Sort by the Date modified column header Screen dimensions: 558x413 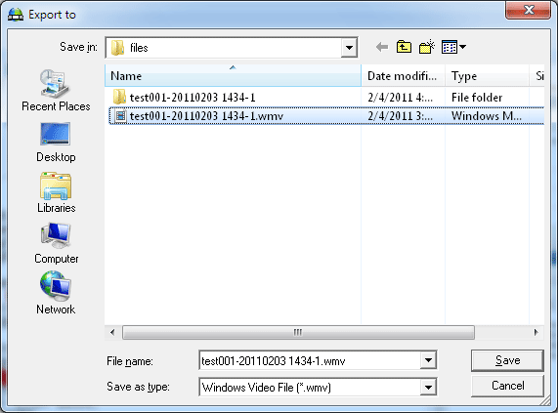point(403,76)
